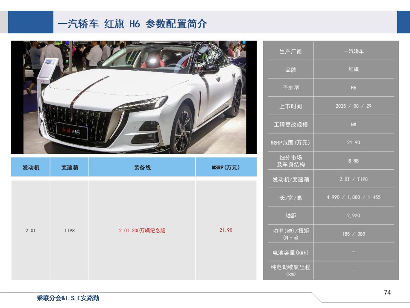Screen dimensions: 410x308
Task: Click the 纯电动续航里程(km) label
Action: pos(290,270)
